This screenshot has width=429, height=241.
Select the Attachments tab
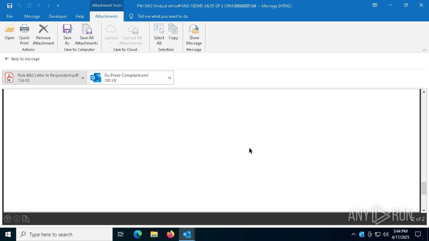107,16
